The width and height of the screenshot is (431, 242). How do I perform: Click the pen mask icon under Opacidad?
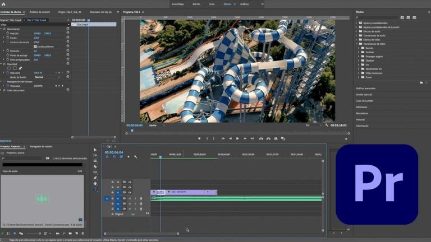pyautogui.click(x=20, y=68)
